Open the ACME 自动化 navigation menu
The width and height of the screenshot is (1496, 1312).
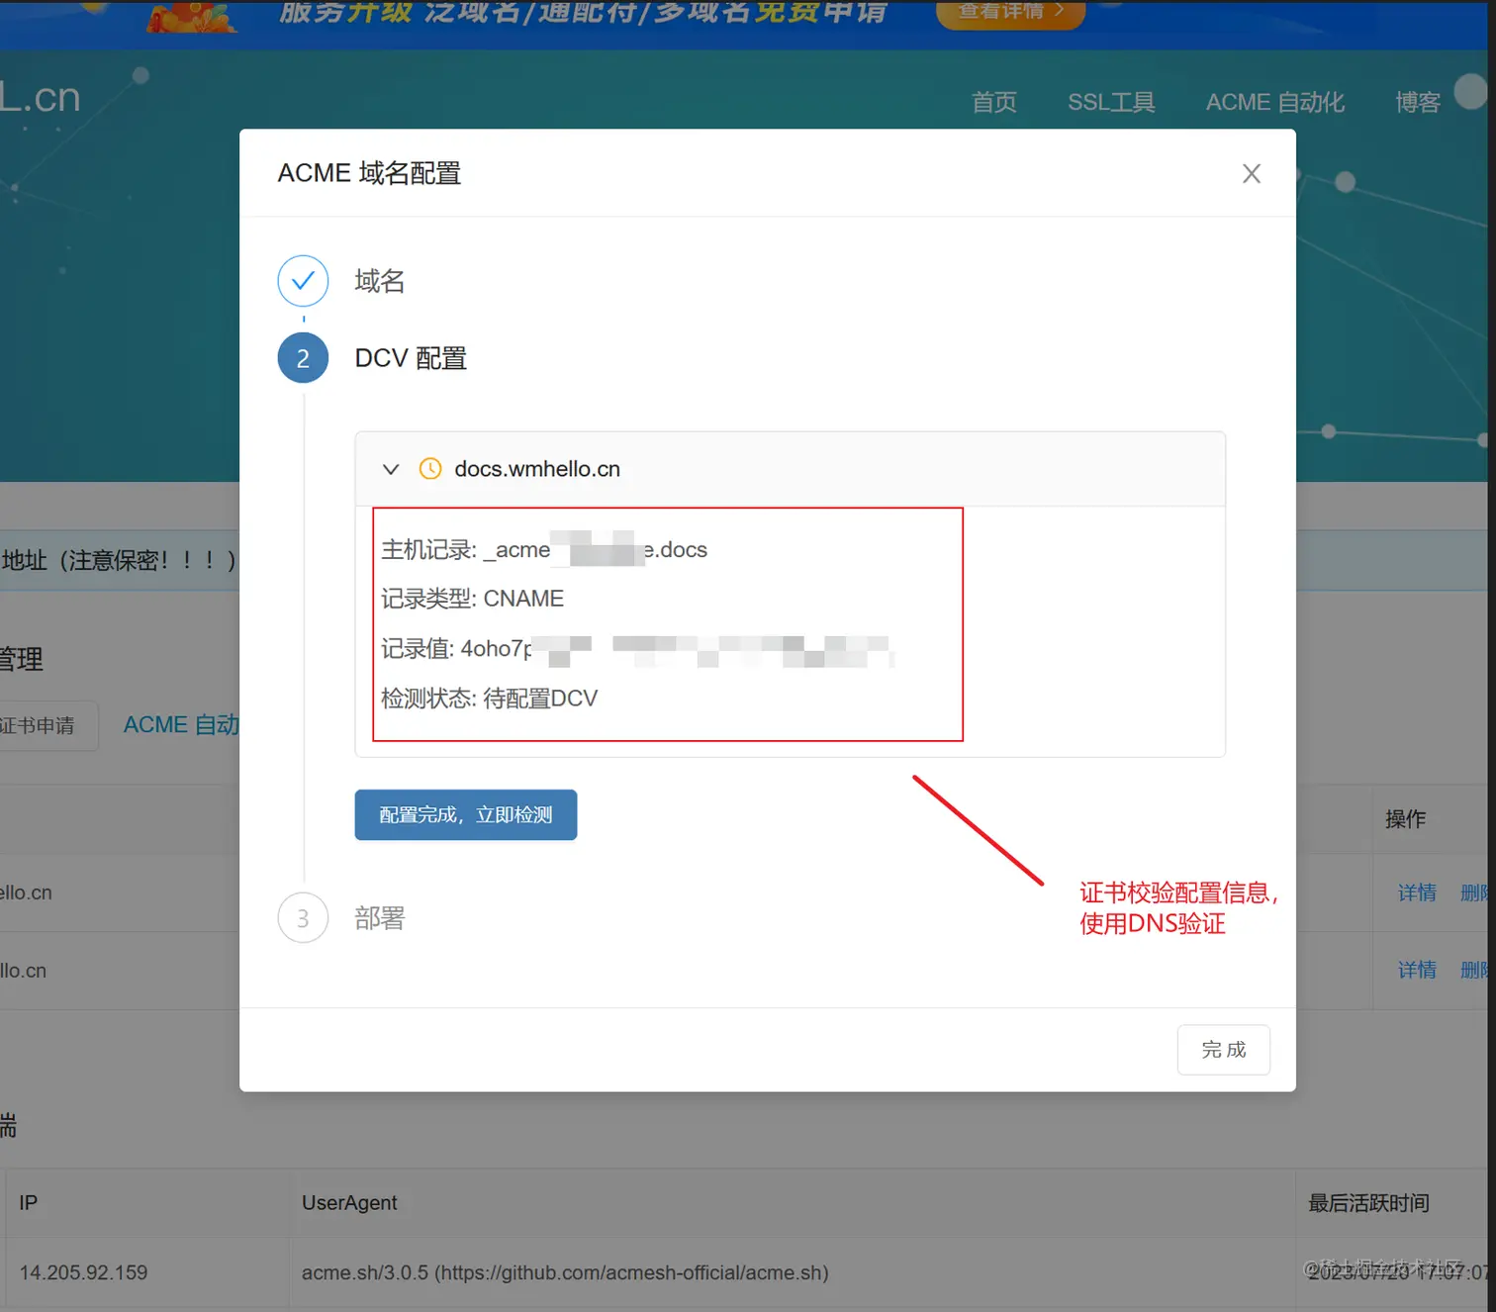(1274, 102)
